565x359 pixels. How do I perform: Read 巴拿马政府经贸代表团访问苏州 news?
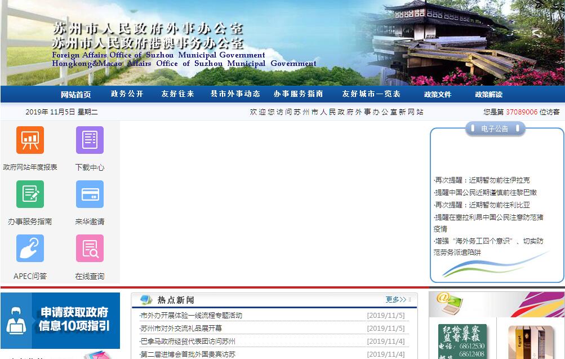188,342
